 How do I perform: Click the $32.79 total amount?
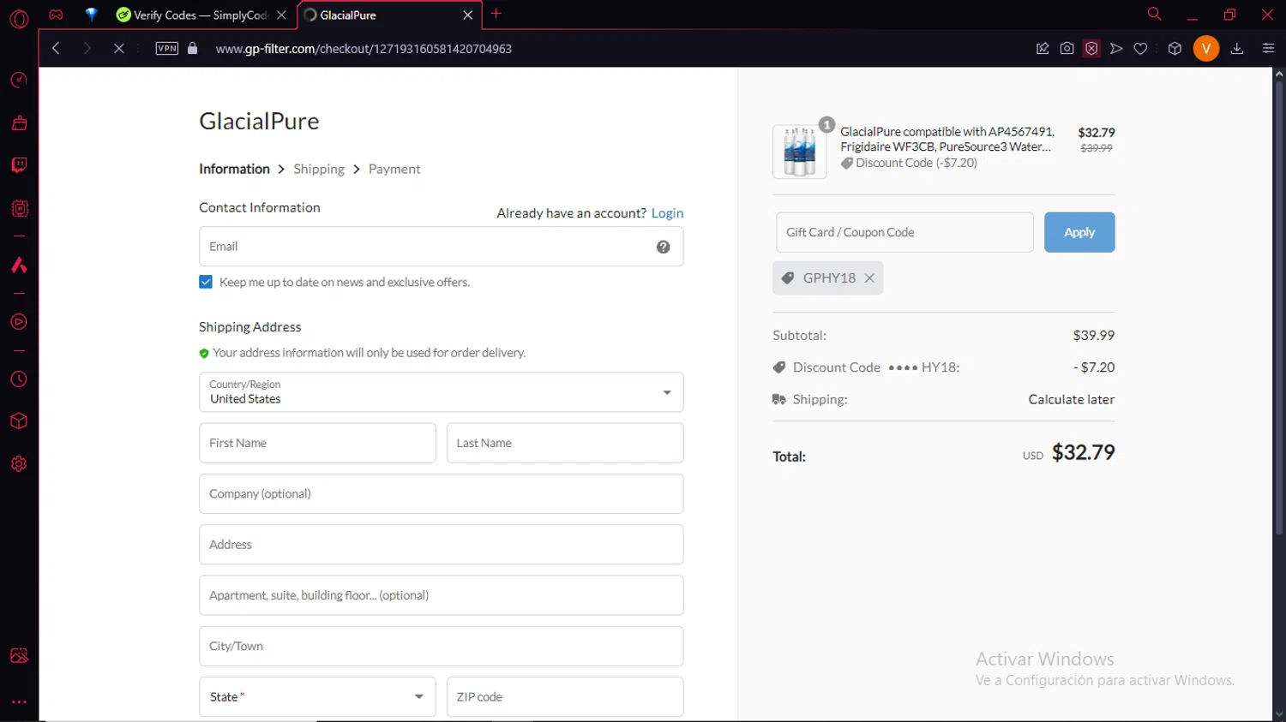1084,452
